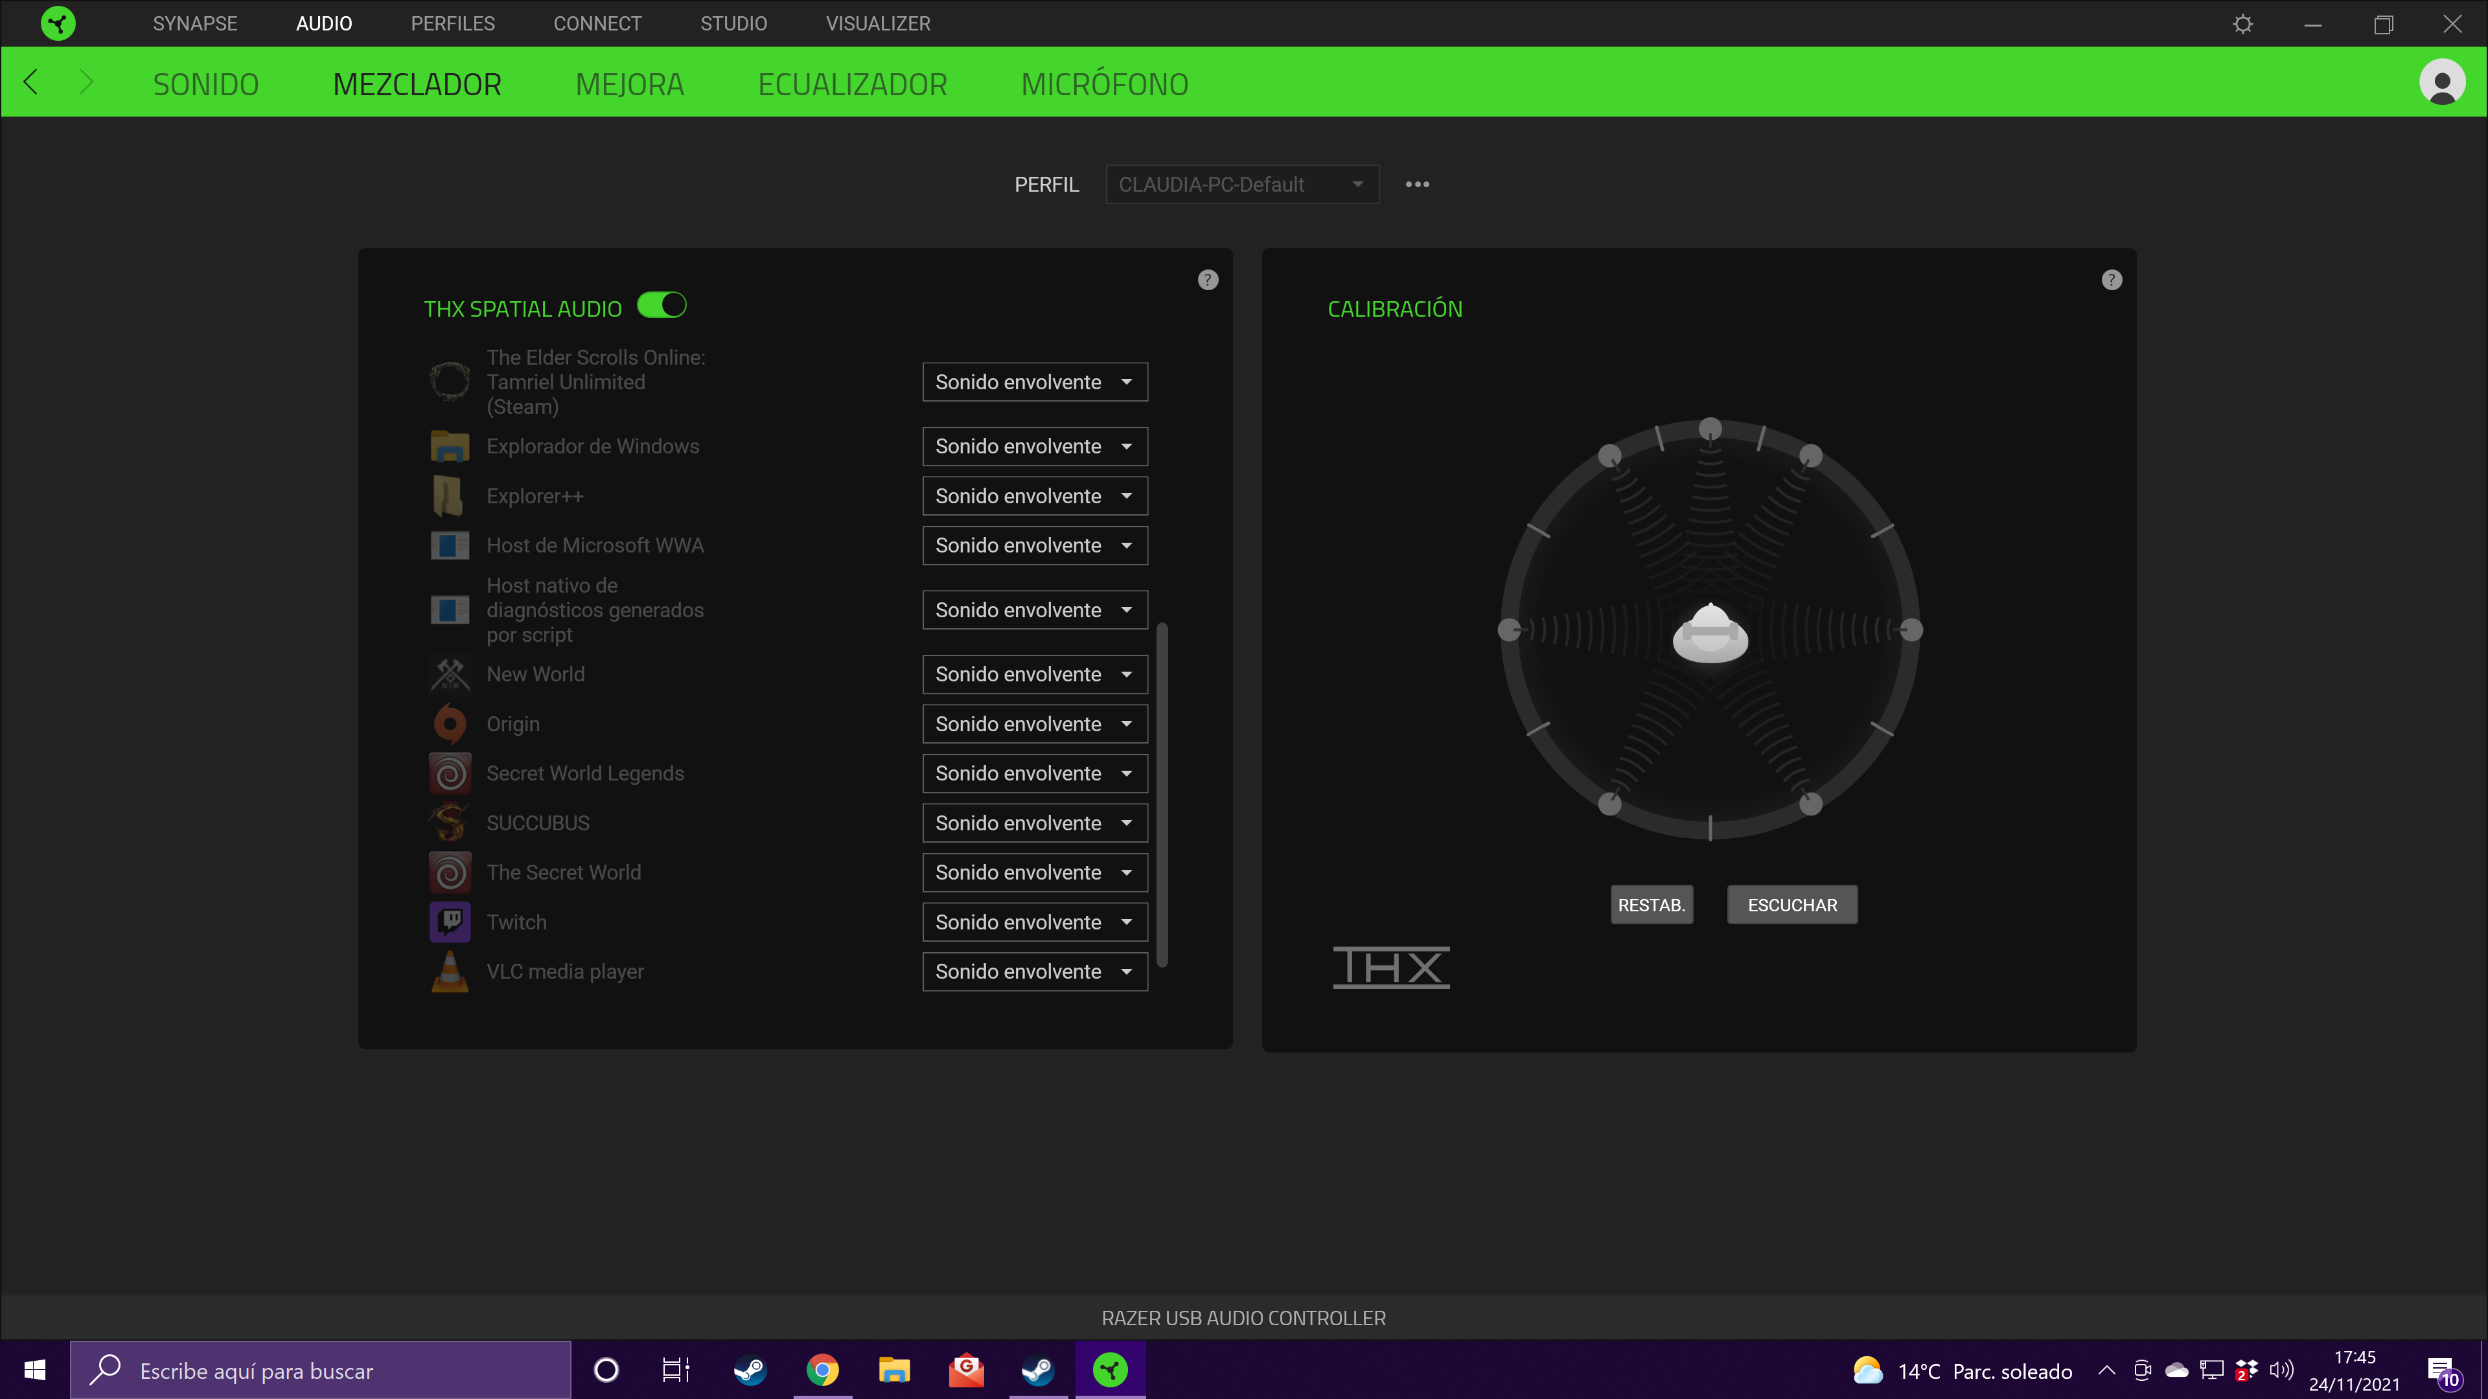Switch to the SONIDO tab

pyautogui.click(x=206, y=84)
